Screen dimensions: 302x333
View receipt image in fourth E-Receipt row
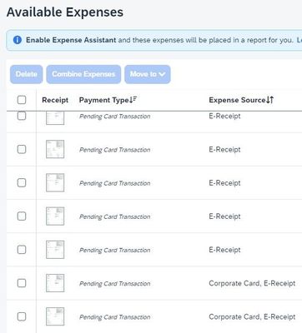click(x=55, y=216)
